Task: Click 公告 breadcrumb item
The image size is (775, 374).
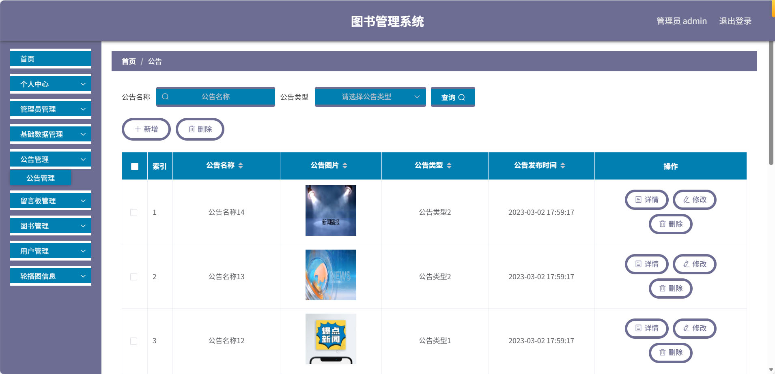Action: click(x=155, y=62)
